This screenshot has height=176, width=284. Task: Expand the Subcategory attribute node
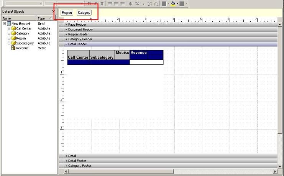tap(9, 43)
